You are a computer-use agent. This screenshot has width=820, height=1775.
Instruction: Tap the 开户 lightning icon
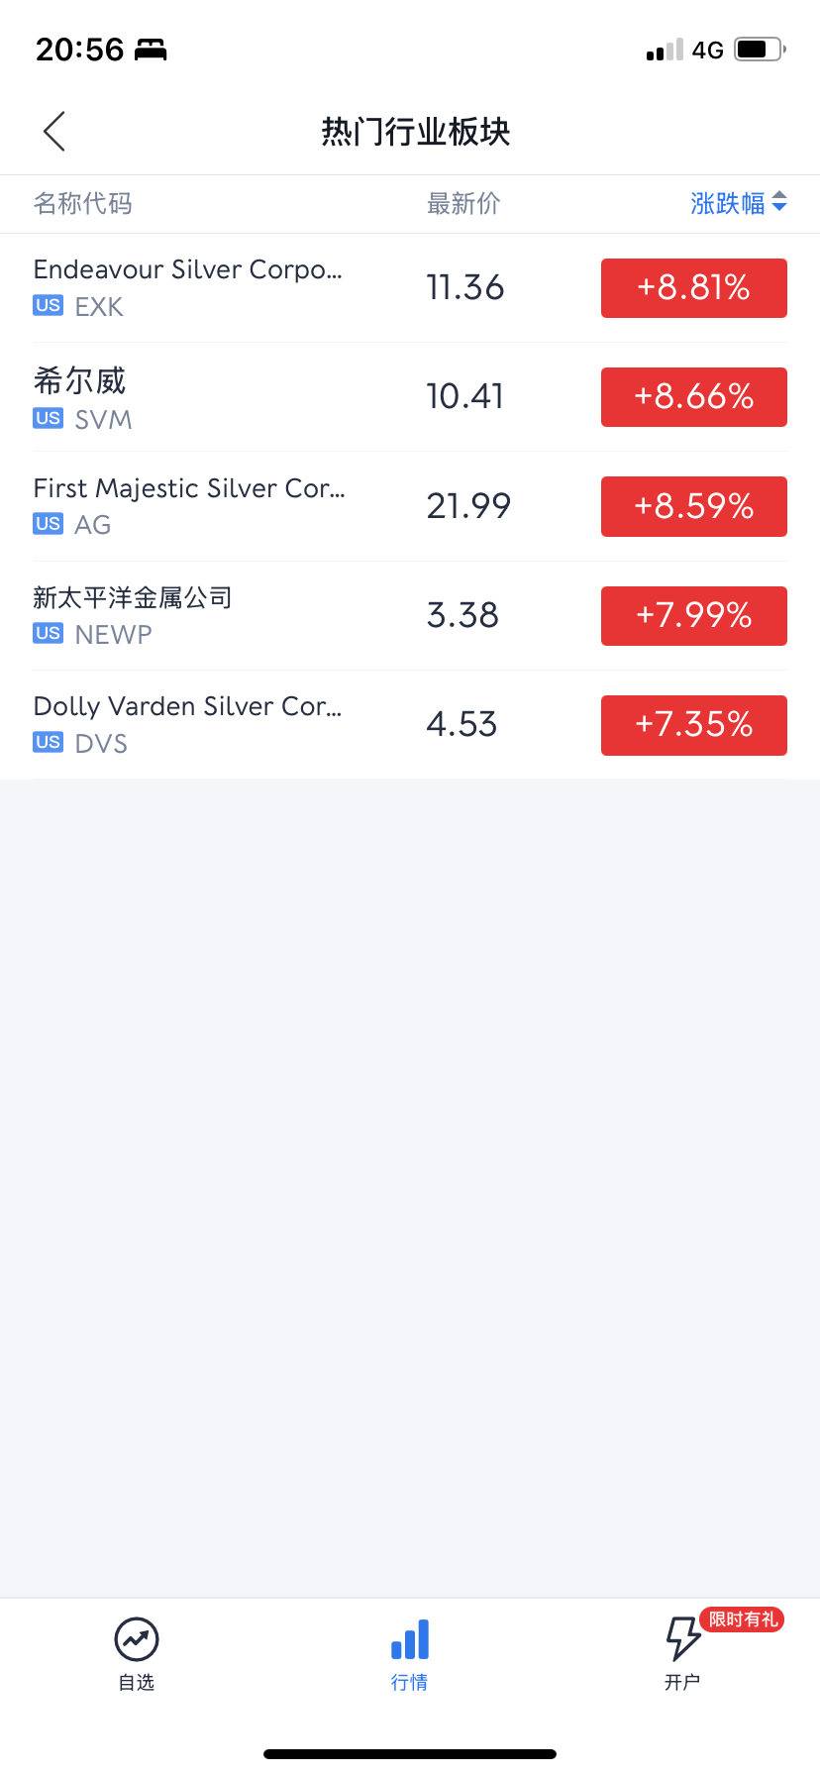[681, 1639]
